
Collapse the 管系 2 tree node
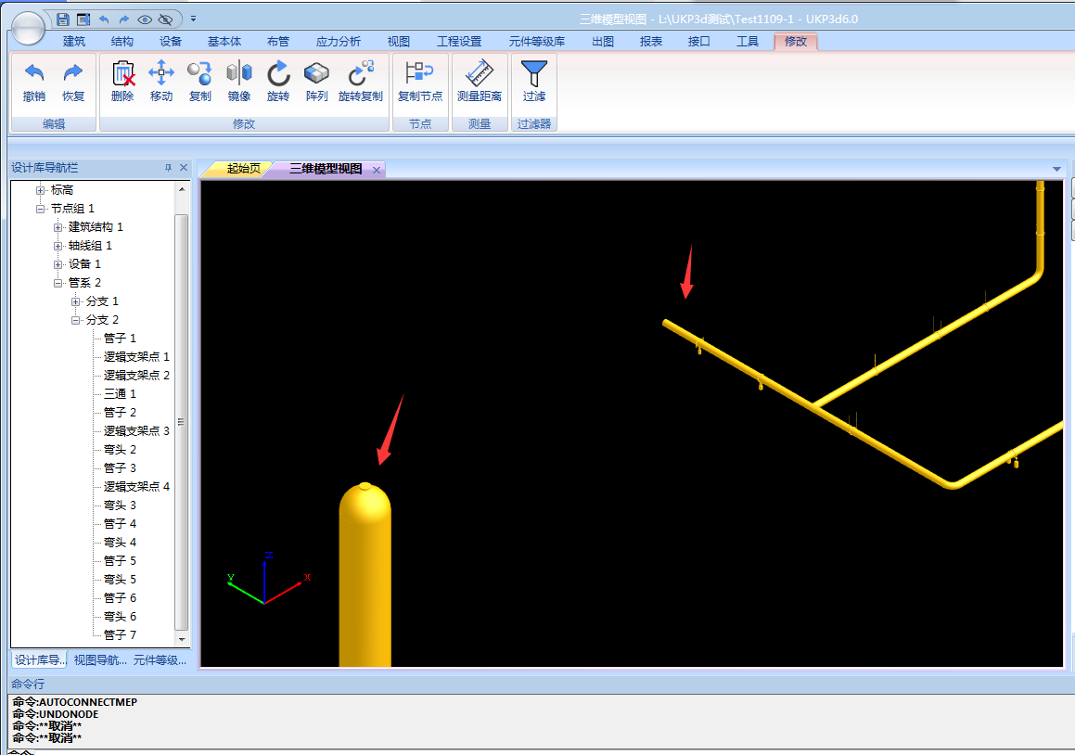58,283
